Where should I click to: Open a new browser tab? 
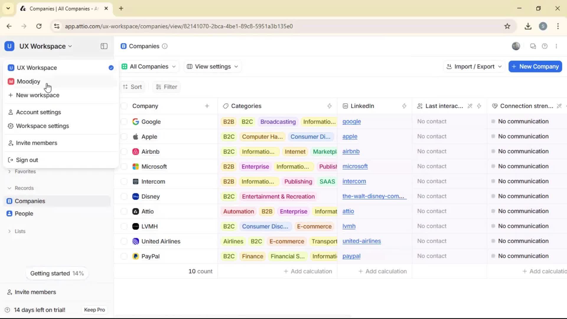(x=121, y=8)
